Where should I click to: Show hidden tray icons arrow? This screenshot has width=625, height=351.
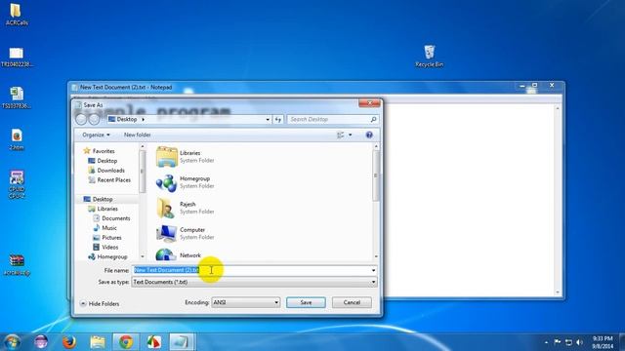pyautogui.click(x=546, y=342)
